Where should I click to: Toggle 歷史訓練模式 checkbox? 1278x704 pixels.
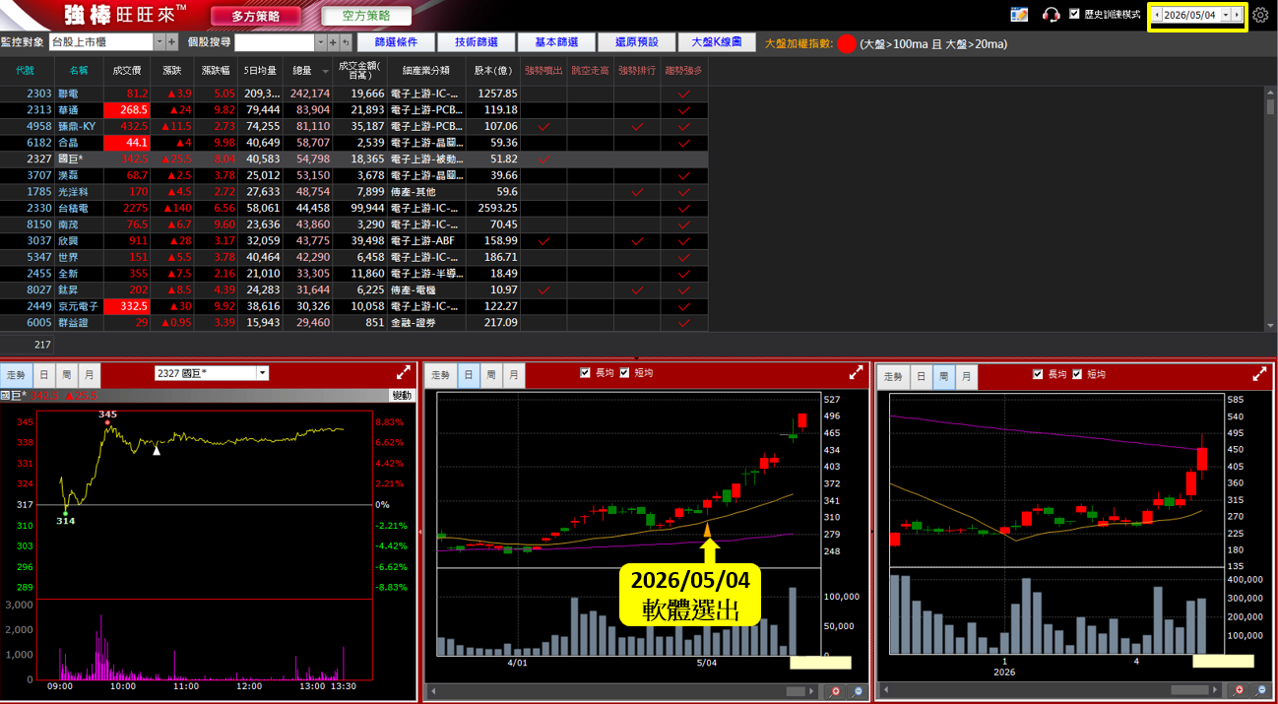1074,15
